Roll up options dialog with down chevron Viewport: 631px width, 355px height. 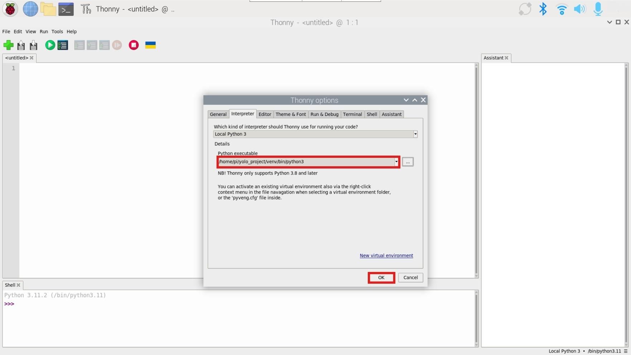coord(406,100)
